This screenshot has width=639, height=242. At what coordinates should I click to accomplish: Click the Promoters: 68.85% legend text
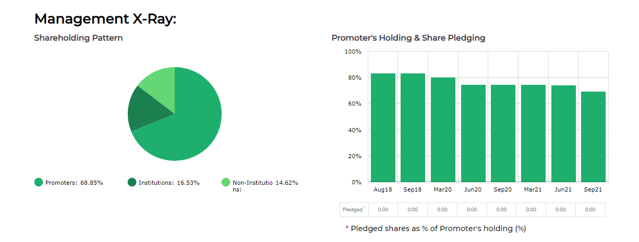[x=74, y=183]
